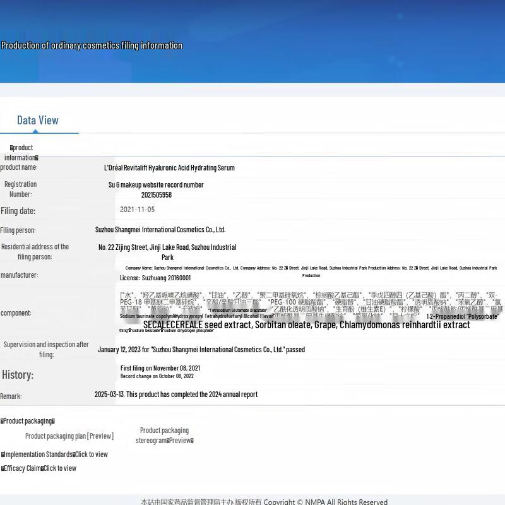Click the First filing on November 08, 2021 entry
Viewport: 505px width, 505px height.
(160, 368)
